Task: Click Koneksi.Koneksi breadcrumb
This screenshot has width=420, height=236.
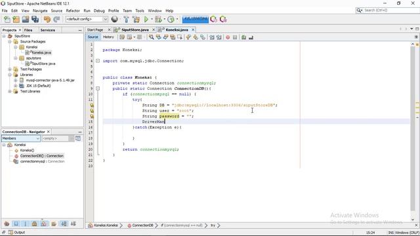Action: click(106, 226)
